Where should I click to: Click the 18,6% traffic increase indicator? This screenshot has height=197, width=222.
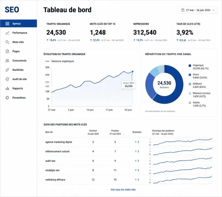tap(51, 40)
